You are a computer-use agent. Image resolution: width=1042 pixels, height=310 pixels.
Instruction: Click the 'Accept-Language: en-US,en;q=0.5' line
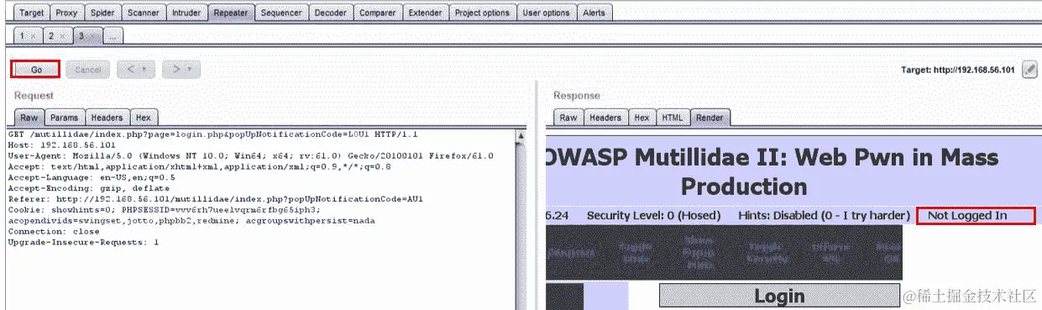click(x=91, y=177)
